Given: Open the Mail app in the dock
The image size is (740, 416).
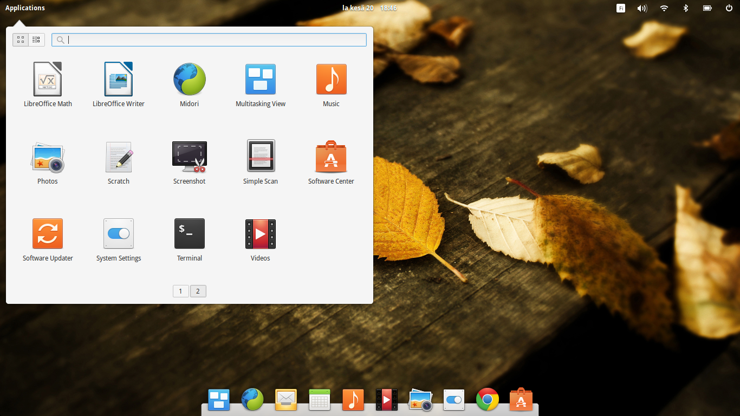Looking at the screenshot, I should pos(286,400).
